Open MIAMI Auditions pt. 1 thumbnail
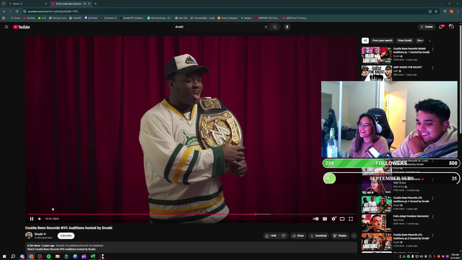 (x=376, y=55)
